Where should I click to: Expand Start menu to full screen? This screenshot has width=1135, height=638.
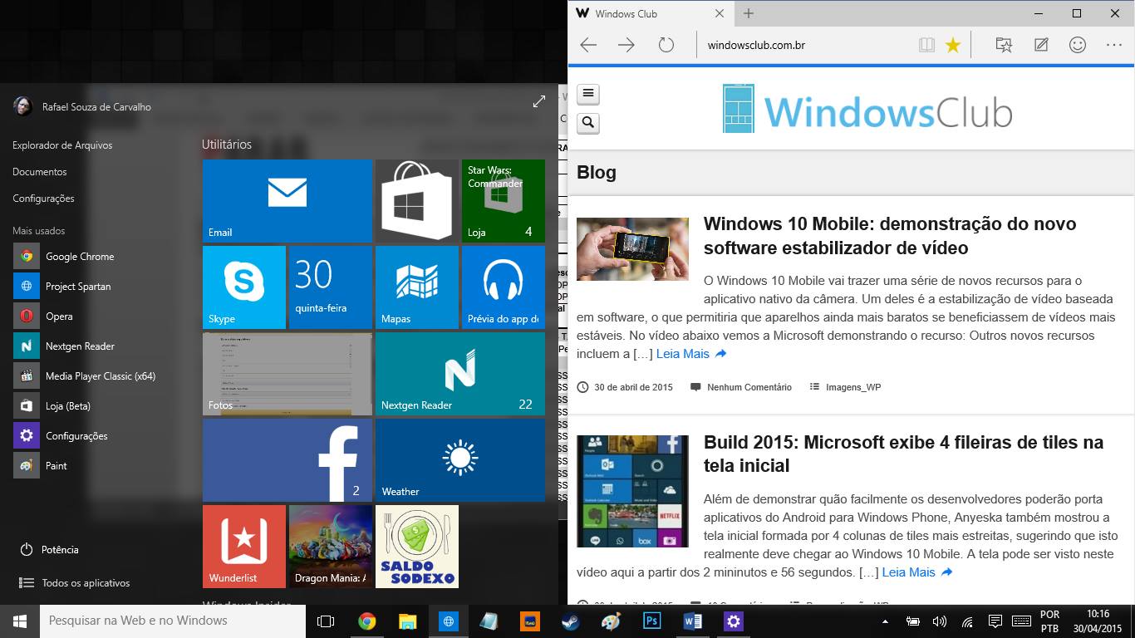(x=539, y=101)
